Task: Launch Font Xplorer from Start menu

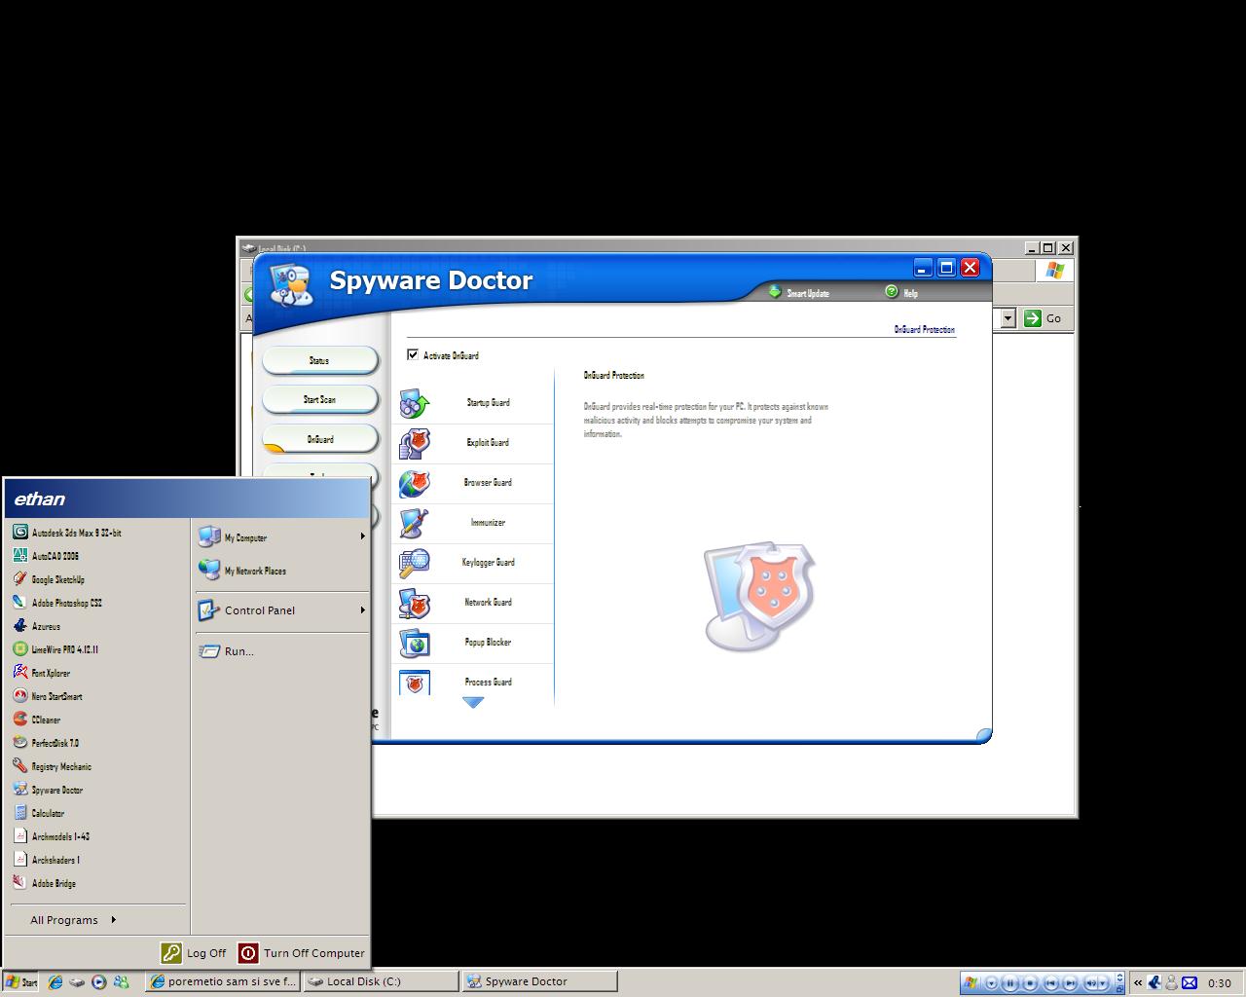Action: (97, 673)
